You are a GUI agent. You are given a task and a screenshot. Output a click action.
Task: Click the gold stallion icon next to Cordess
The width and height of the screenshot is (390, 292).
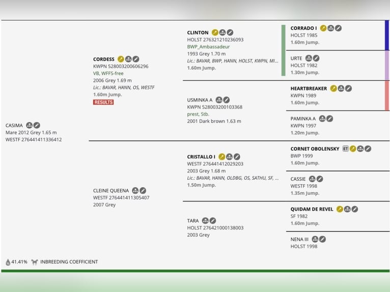(x=121, y=59)
